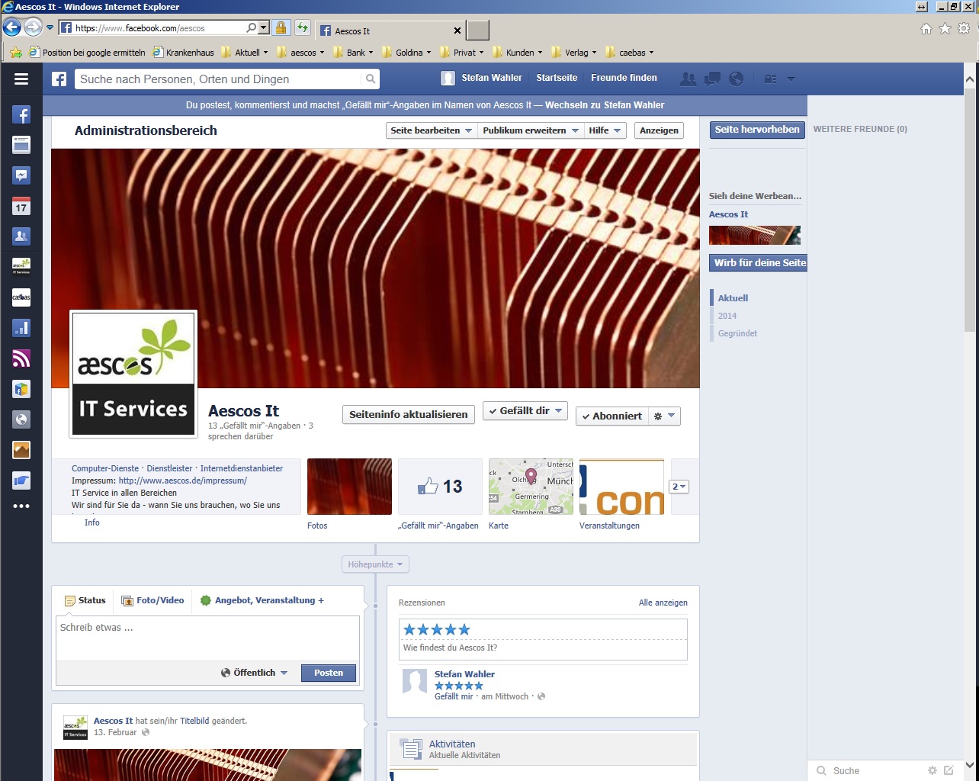Click the Facebook home icon in left sidebar

pyautogui.click(x=21, y=115)
